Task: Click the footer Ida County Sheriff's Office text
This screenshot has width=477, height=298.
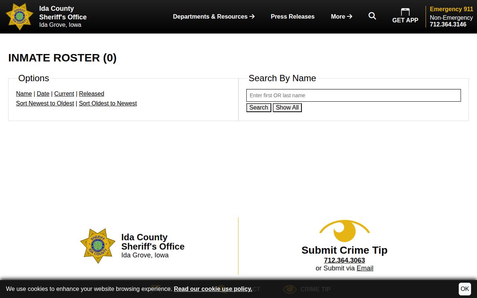Action: point(153,242)
